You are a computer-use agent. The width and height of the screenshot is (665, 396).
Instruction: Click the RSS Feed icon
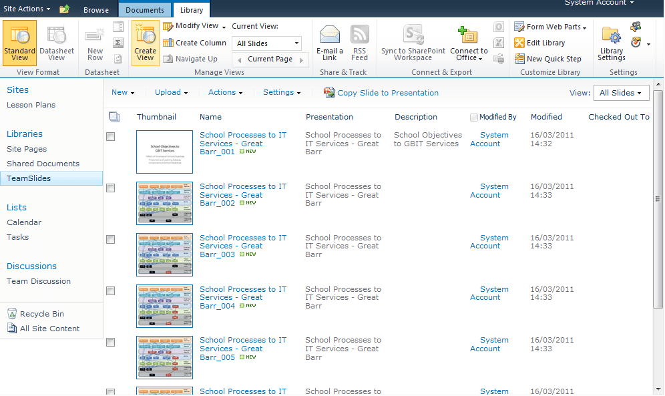point(359,41)
